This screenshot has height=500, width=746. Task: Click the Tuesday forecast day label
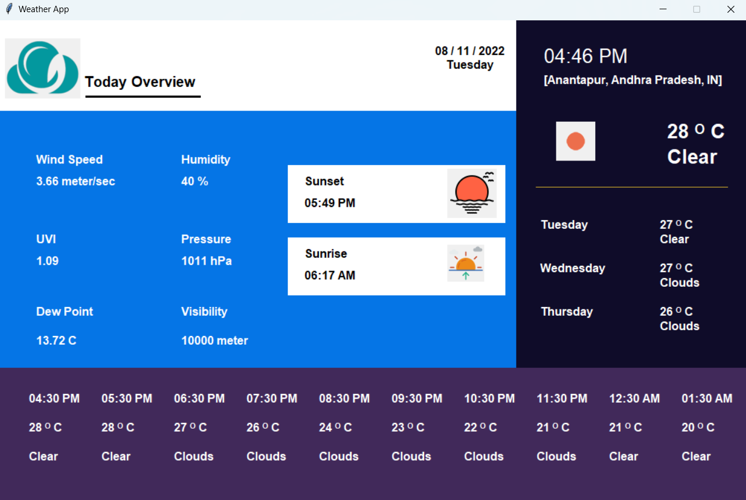coord(564,225)
